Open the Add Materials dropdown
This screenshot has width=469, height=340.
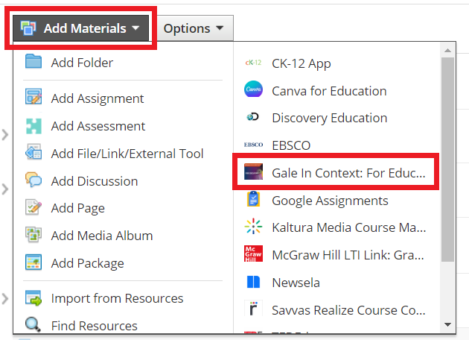coord(81,28)
